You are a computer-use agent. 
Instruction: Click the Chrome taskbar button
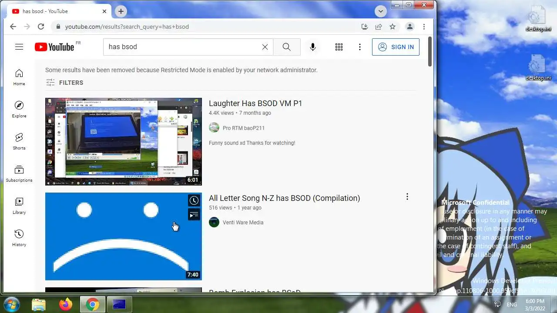[92, 304]
